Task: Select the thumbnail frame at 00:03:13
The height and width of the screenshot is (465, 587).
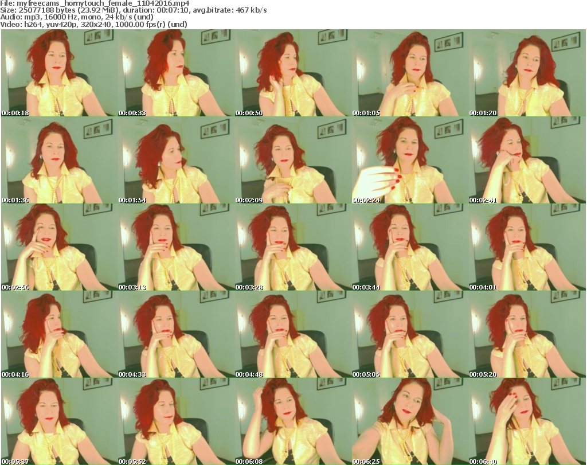Action: point(177,248)
